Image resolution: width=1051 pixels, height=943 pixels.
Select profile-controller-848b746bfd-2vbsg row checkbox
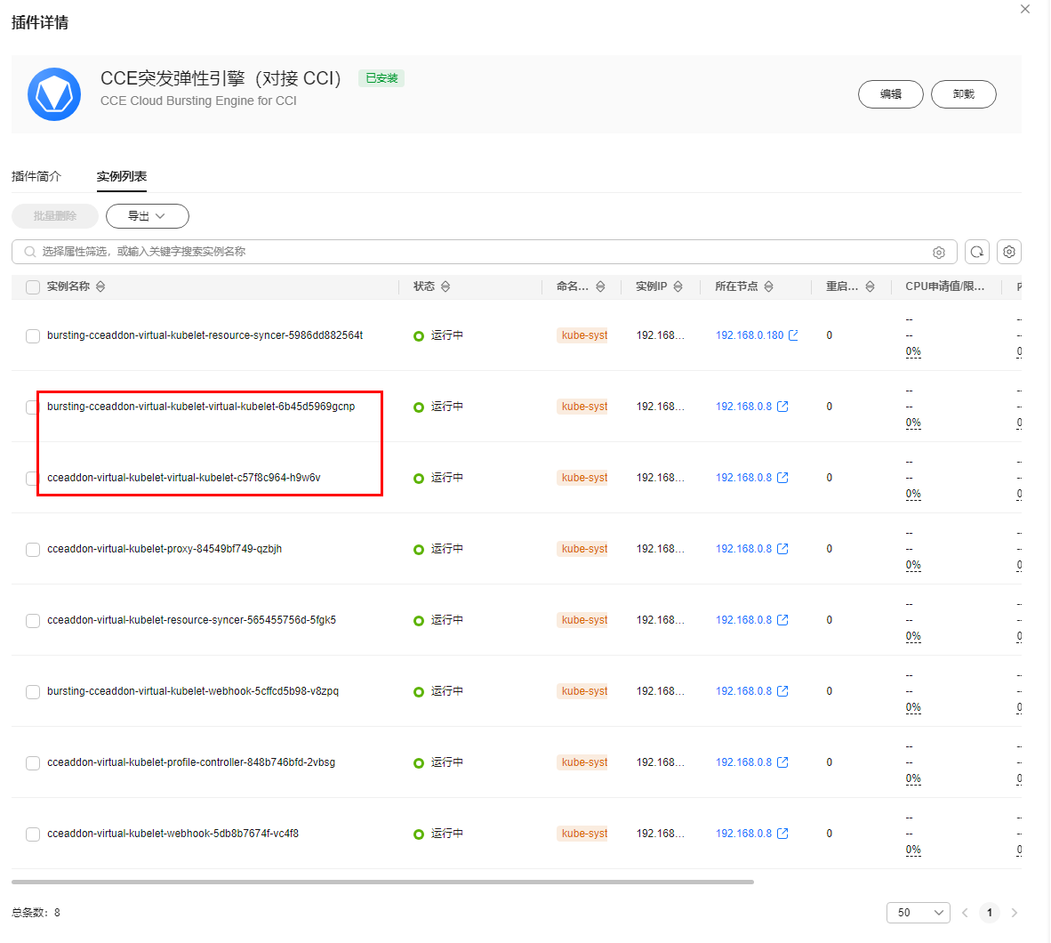point(33,762)
